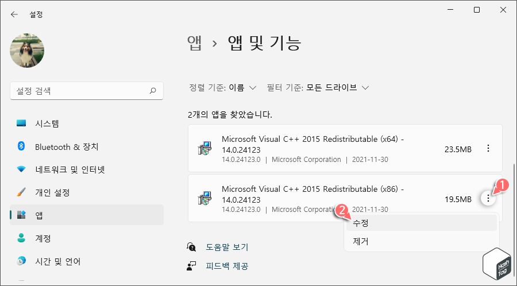Select 계정 in sidebar
The height and width of the screenshot is (286, 517).
[x=87, y=238]
